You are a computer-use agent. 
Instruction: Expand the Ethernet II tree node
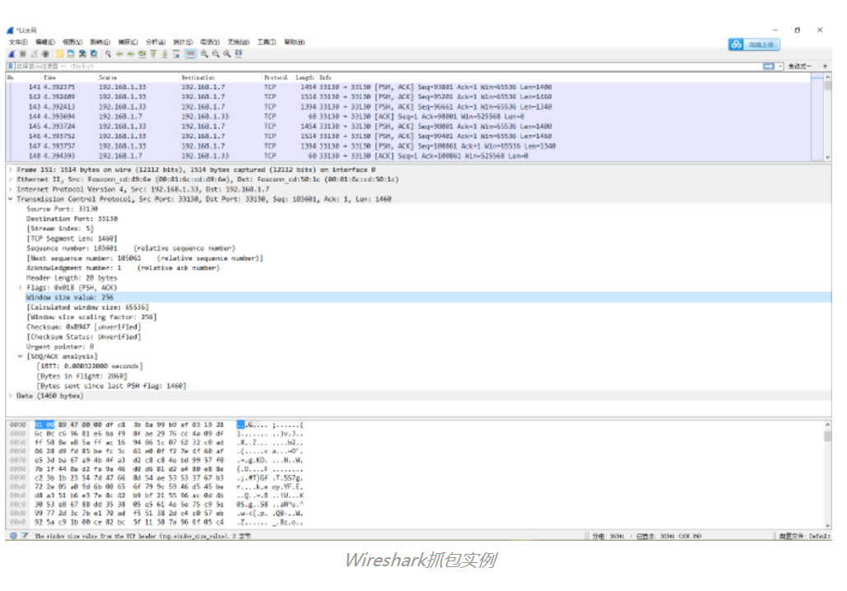(10, 179)
